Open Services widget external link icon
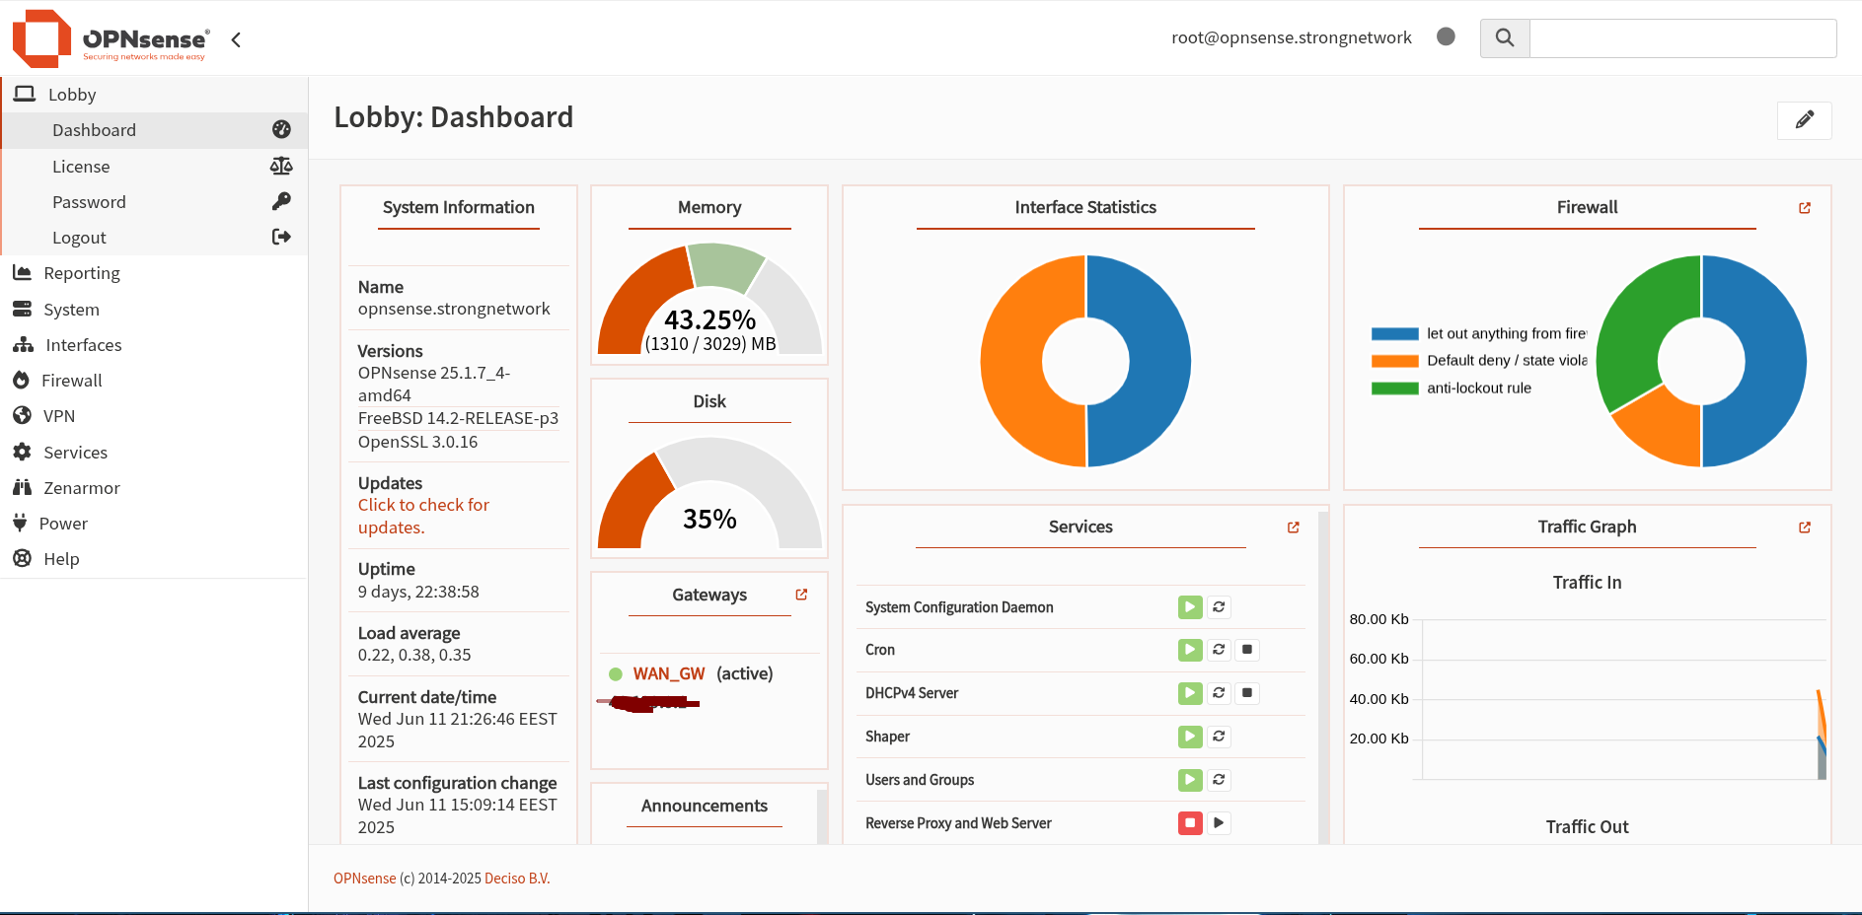The height and width of the screenshot is (915, 1862). 1293,528
